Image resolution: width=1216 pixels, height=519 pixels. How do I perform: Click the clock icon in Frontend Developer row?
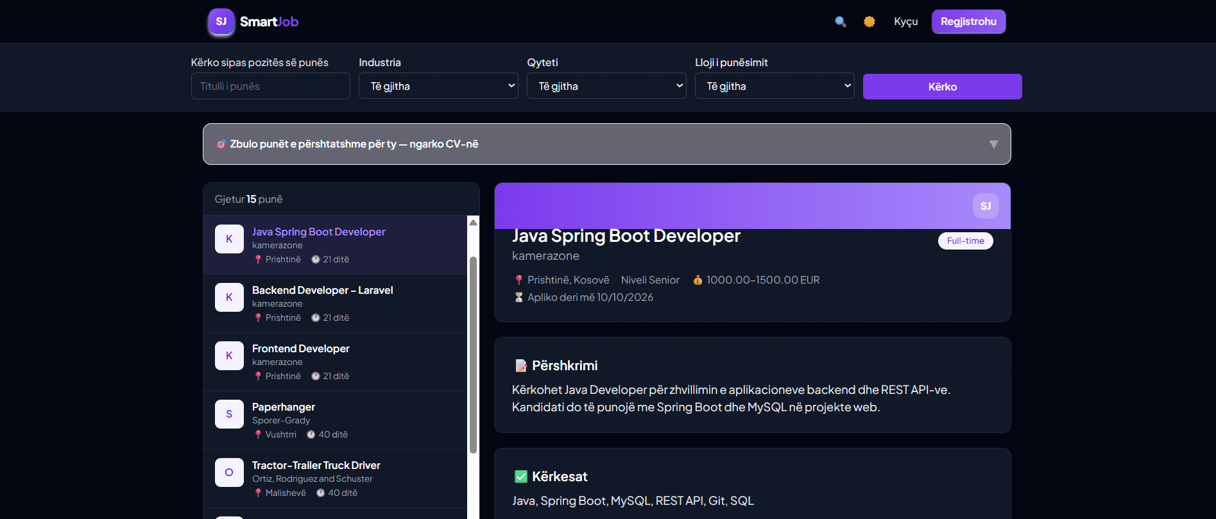(315, 376)
